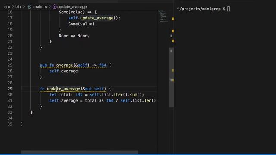Expand the chevron after main.rs breadcrumb

[x=50, y=7]
